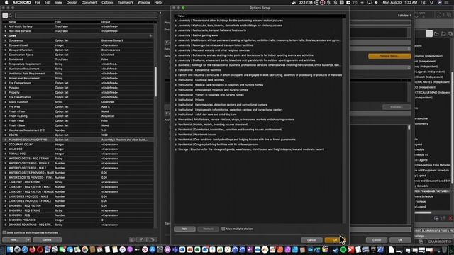
Task: Open the Options menu
Action: (x=107, y=2)
